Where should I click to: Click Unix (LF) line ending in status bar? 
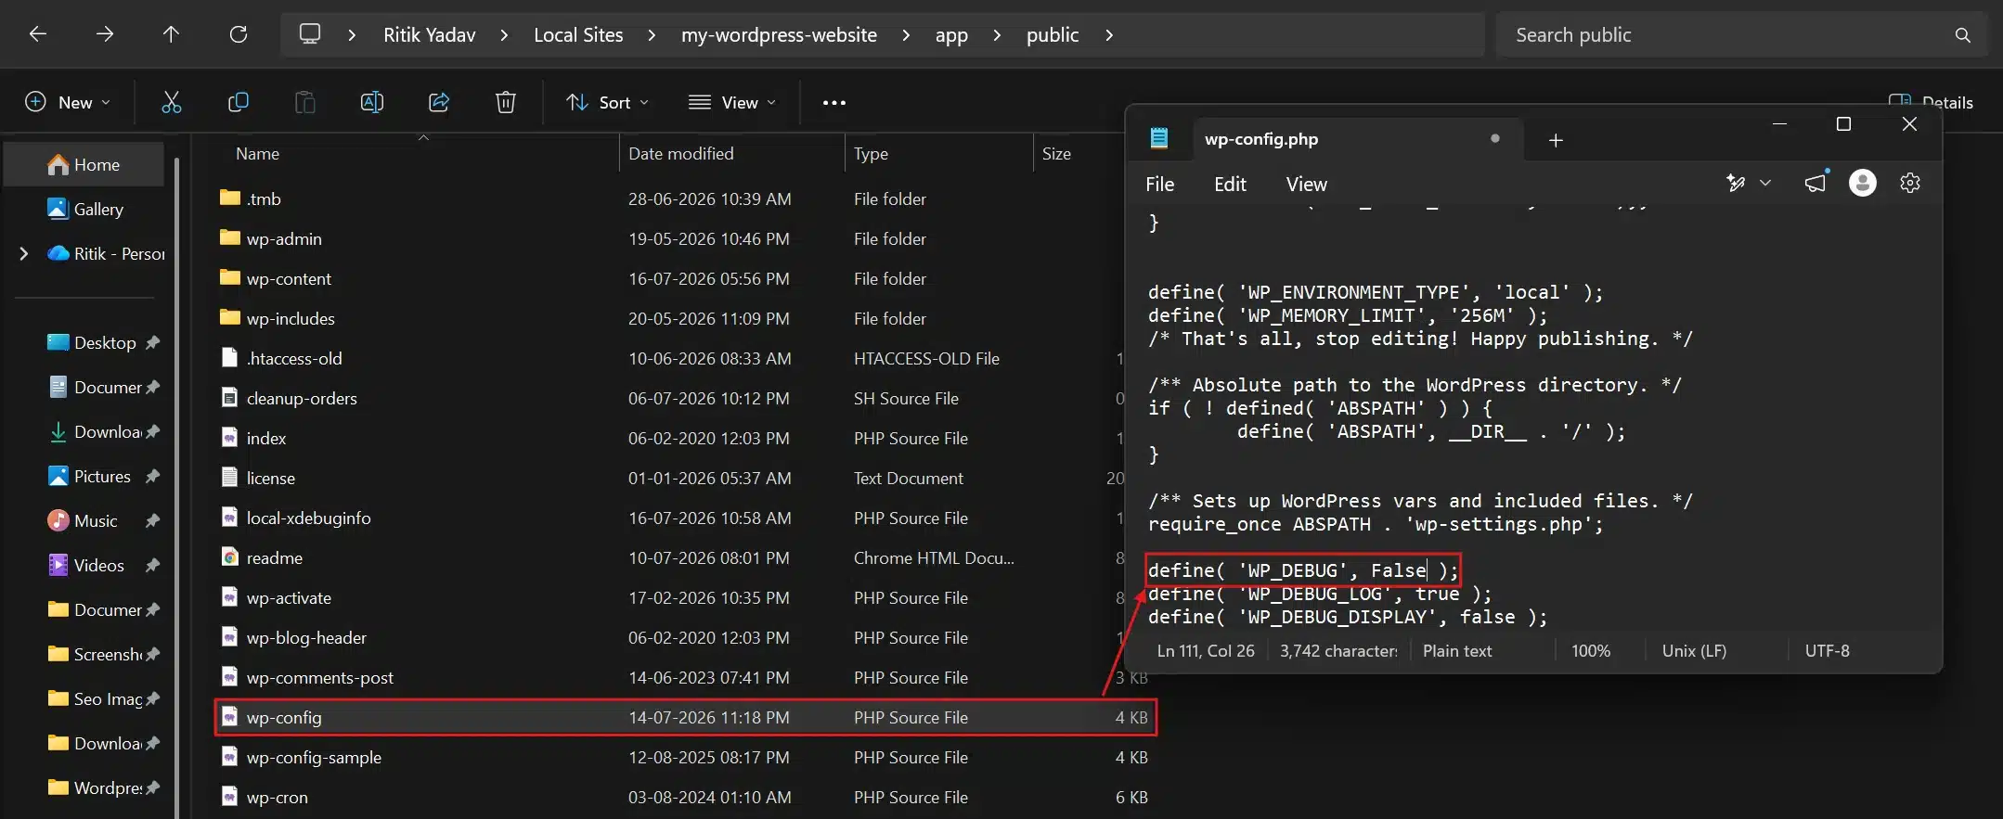tap(1694, 651)
